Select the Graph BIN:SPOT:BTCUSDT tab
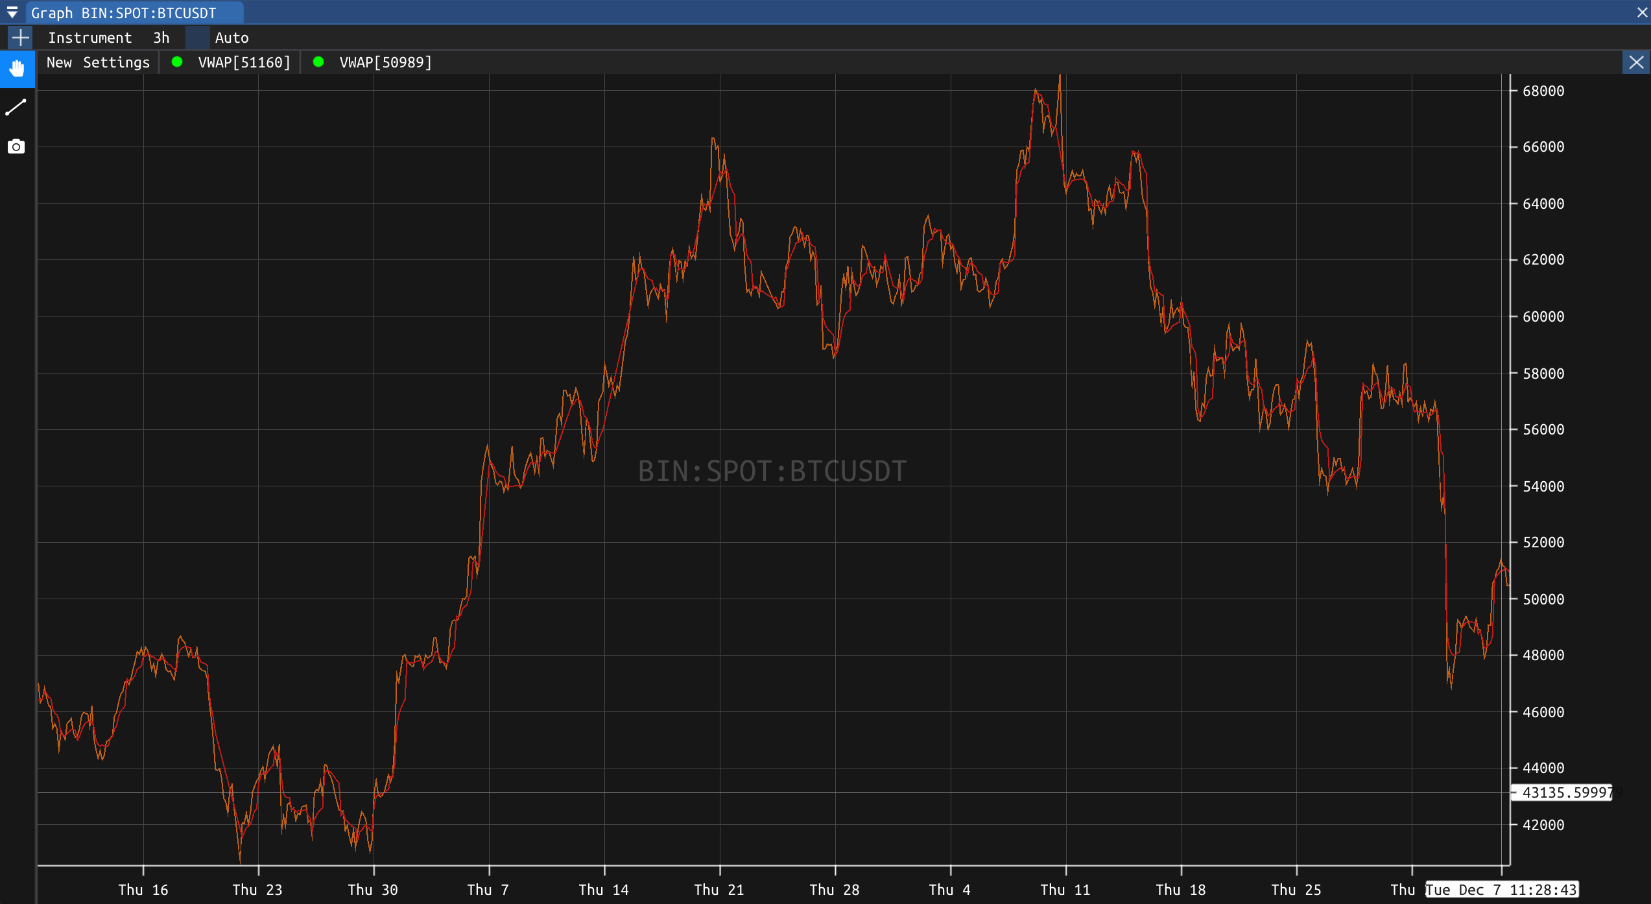This screenshot has width=1651, height=904. (135, 12)
